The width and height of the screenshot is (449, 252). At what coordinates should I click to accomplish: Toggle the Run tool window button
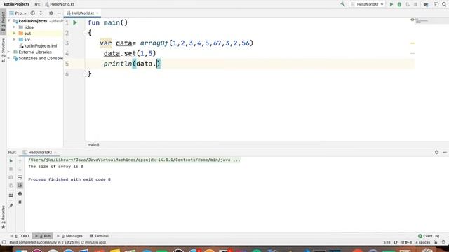tap(43, 236)
